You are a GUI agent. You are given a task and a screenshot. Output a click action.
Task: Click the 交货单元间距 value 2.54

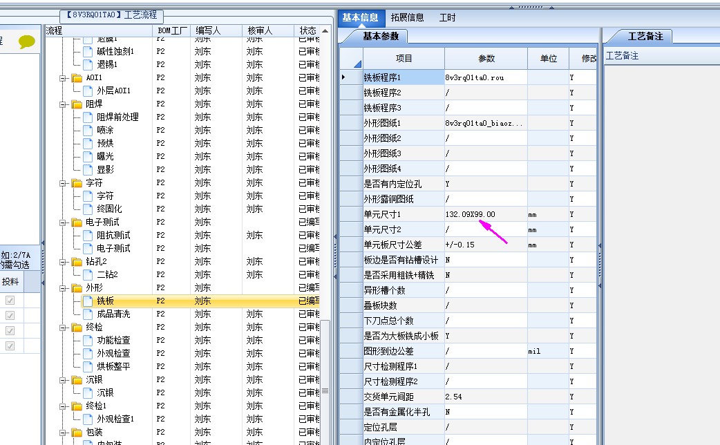point(486,397)
